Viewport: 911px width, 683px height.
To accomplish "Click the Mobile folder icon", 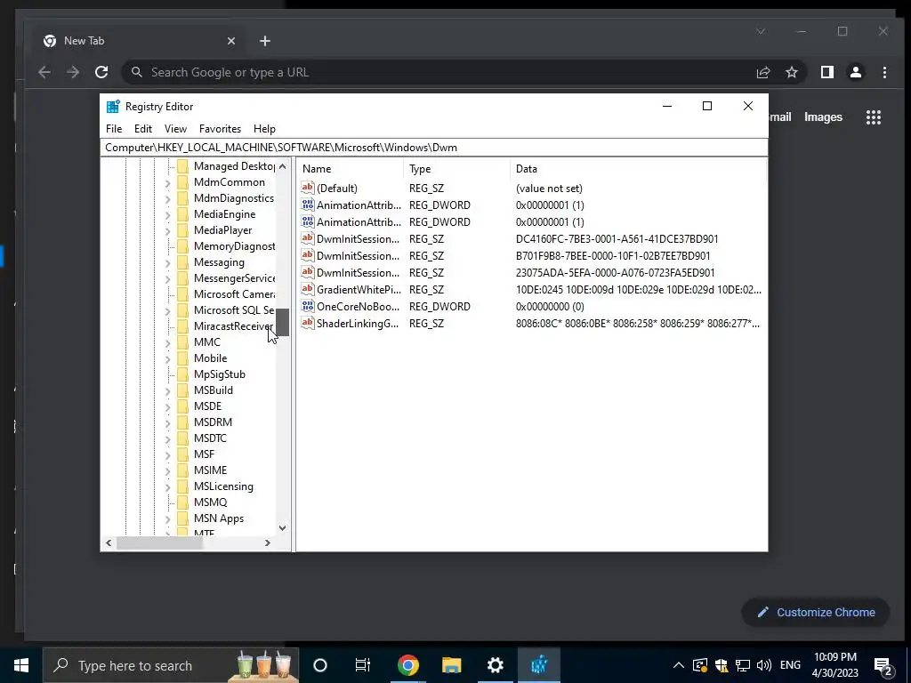I will [x=182, y=358].
